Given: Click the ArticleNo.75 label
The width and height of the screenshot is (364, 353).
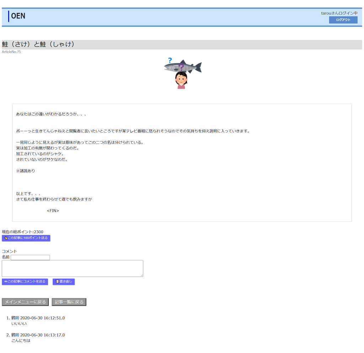Looking at the screenshot, I should coord(11,52).
